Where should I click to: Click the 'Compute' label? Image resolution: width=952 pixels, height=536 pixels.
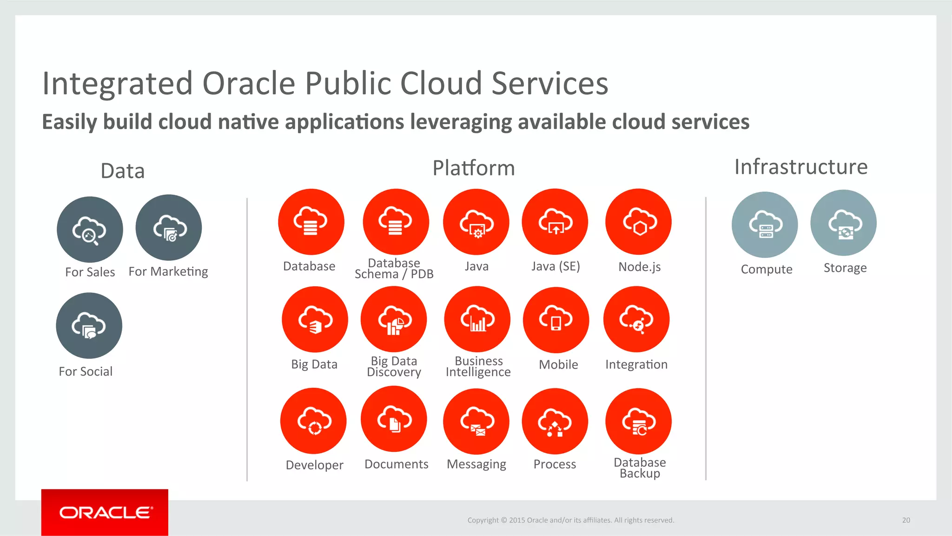click(767, 269)
